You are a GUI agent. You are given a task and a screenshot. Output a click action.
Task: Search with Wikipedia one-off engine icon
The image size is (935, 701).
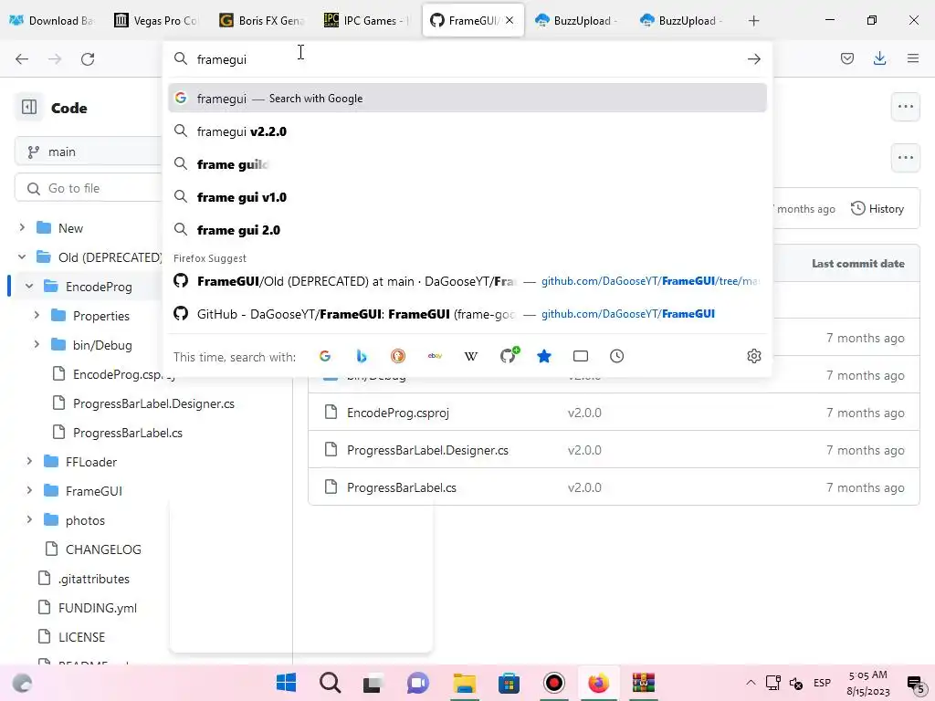pyautogui.click(x=471, y=357)
